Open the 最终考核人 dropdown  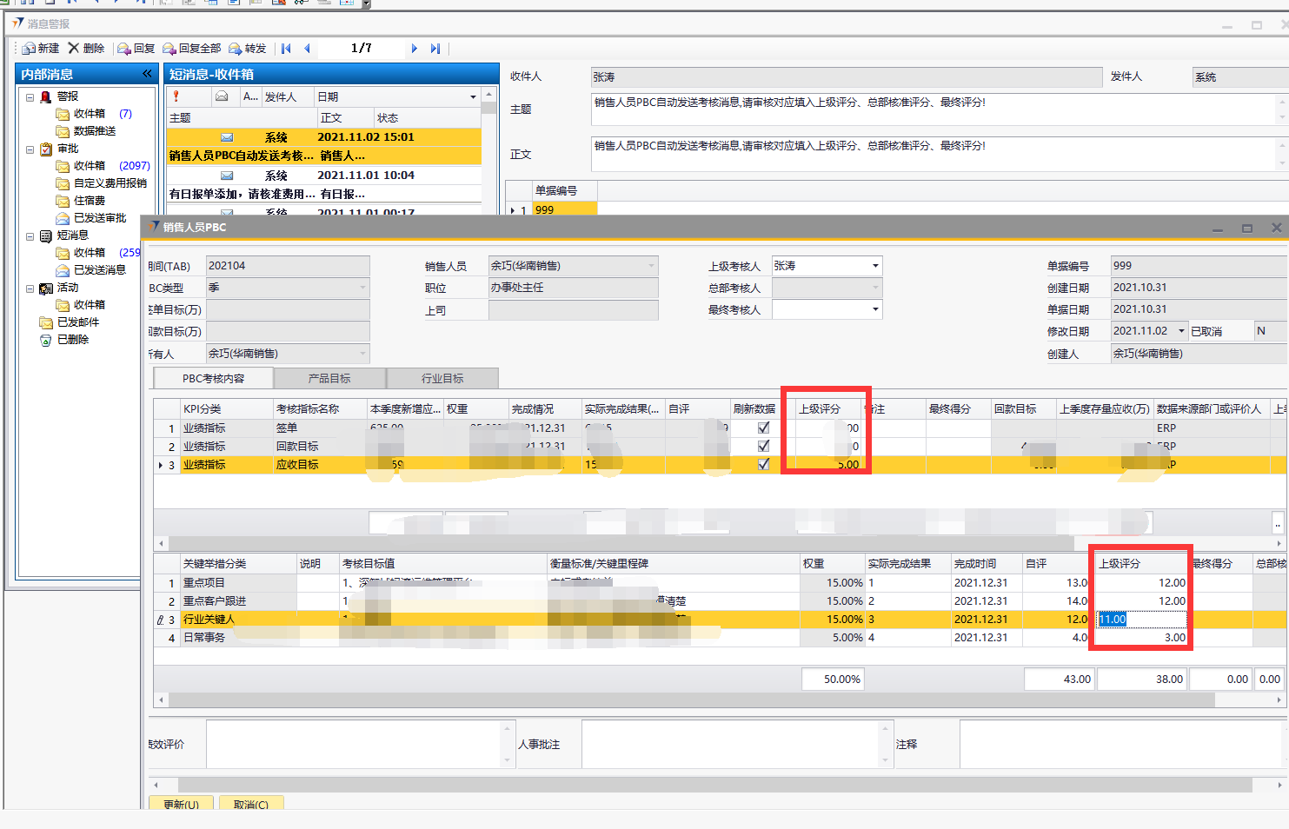point(875,309)
